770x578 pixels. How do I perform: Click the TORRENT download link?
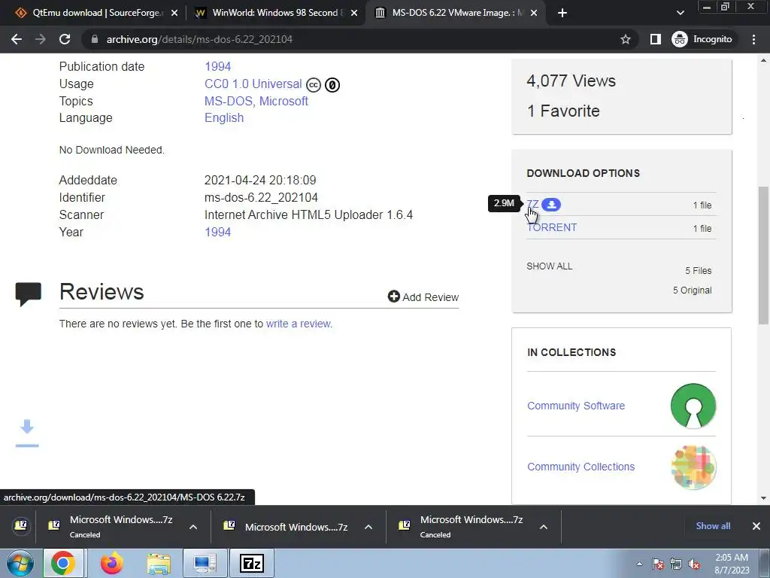click(x=551, y=227)
